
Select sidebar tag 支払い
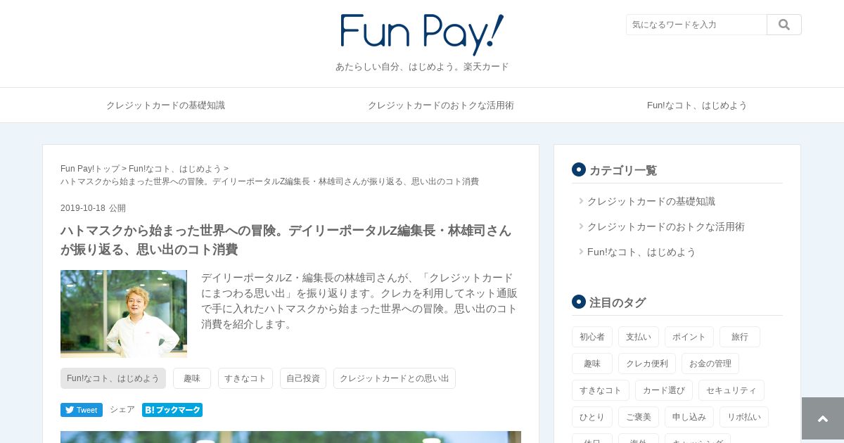(639, 337)
